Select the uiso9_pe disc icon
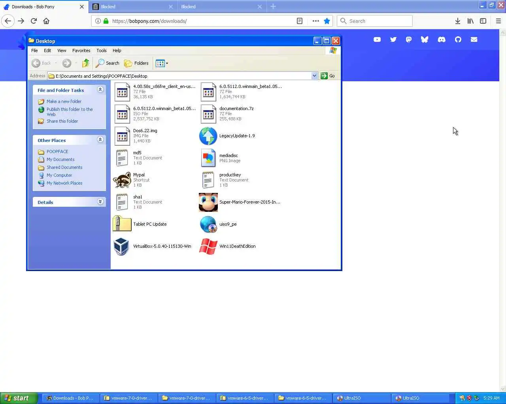Image resolution: width=506 pixels, height=404 pixels. (x=208, y=224)
